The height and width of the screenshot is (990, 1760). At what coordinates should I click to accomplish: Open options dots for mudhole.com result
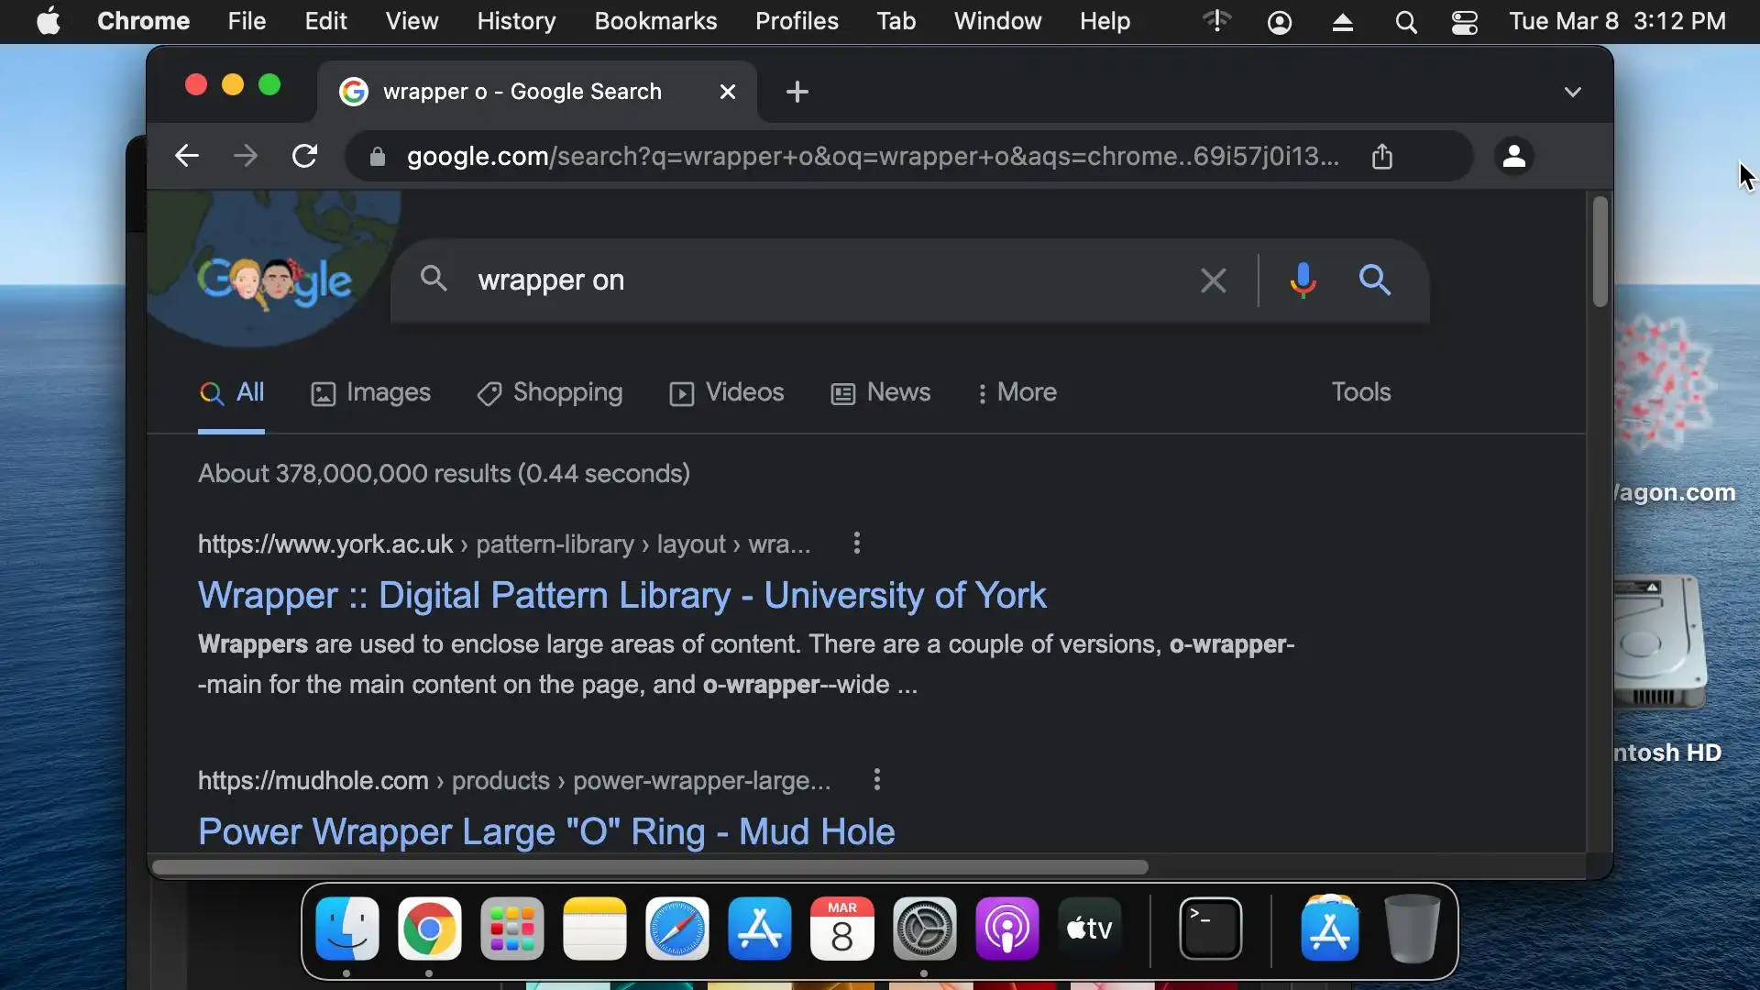pyautogui.click(x=876, y=780)
